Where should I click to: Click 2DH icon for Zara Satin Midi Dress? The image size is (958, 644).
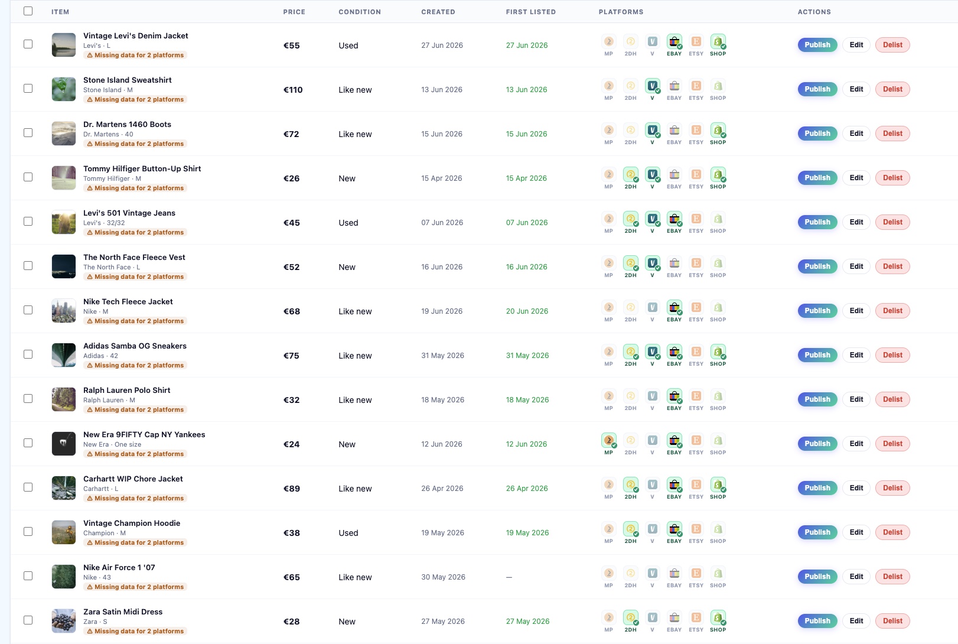(x=630, y=617)
